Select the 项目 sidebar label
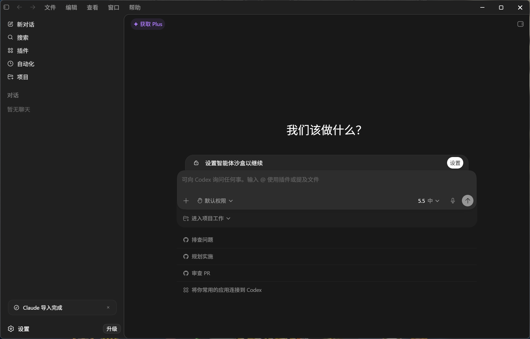530x339 pixels. click(x=23, y=77)
